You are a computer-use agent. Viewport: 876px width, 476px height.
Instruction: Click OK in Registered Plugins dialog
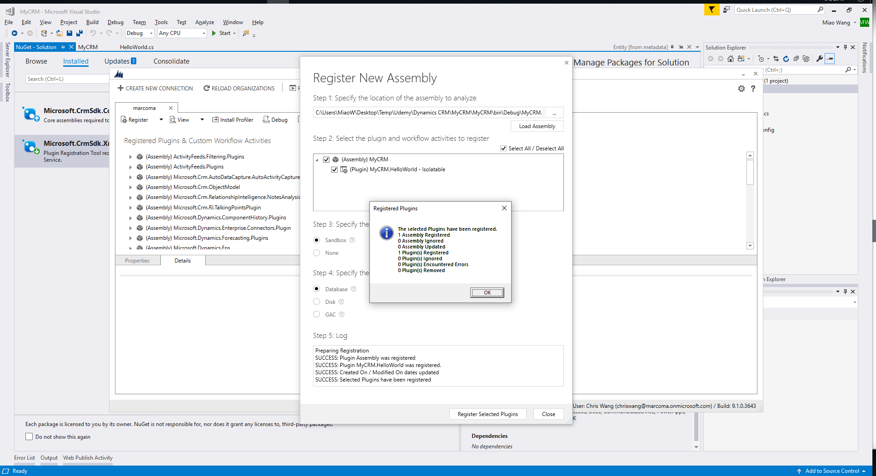coord(487,293)
